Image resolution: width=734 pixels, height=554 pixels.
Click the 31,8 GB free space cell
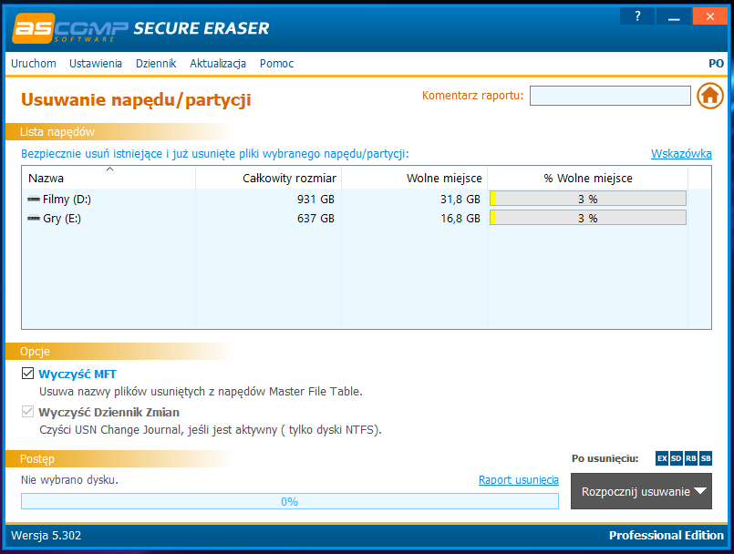(460, 200)
